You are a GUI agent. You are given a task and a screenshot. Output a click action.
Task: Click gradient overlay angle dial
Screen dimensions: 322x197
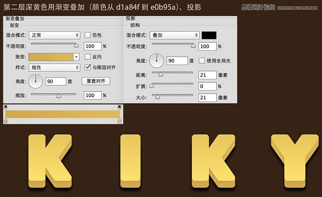(x=35, y=81)
